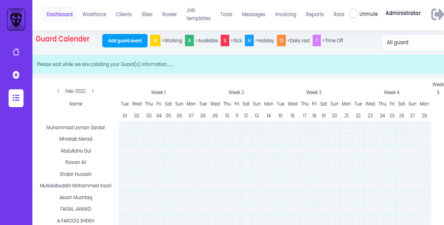Click the orange D Daily rest swatch
This screenshot has width=444, height=225.
click(281, 41)
